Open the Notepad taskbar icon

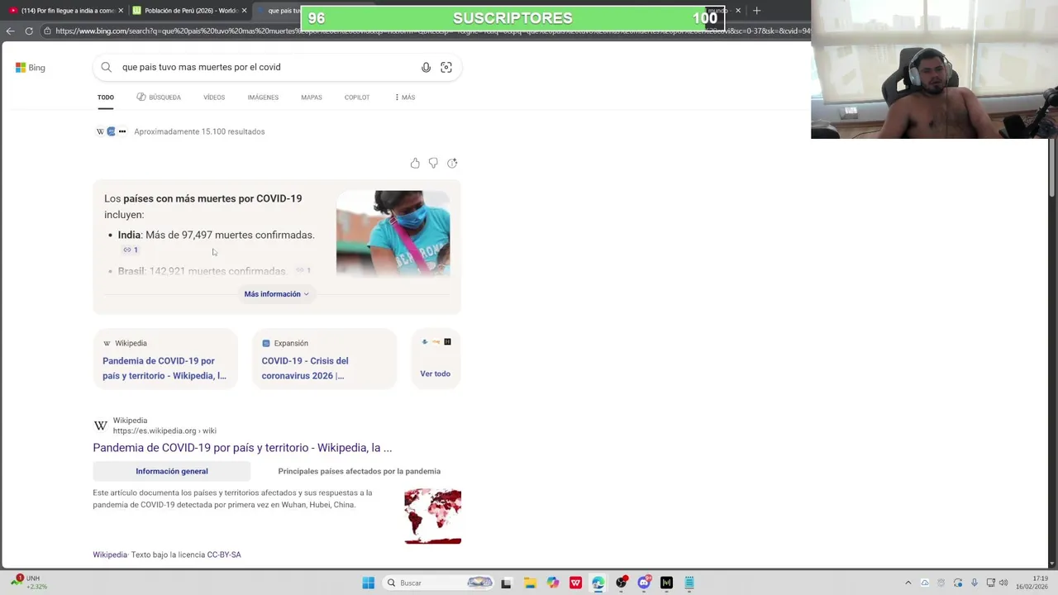689,583
